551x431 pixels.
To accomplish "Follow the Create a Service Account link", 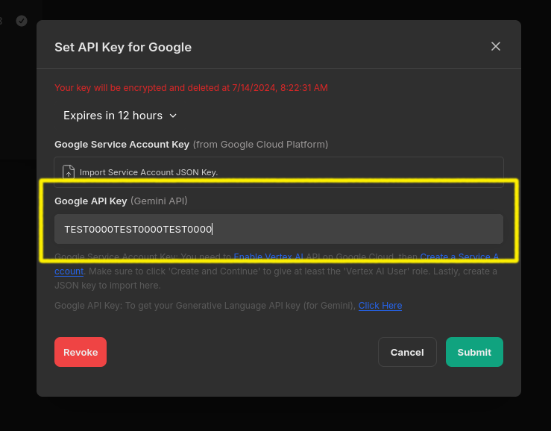I will (459, 257).
